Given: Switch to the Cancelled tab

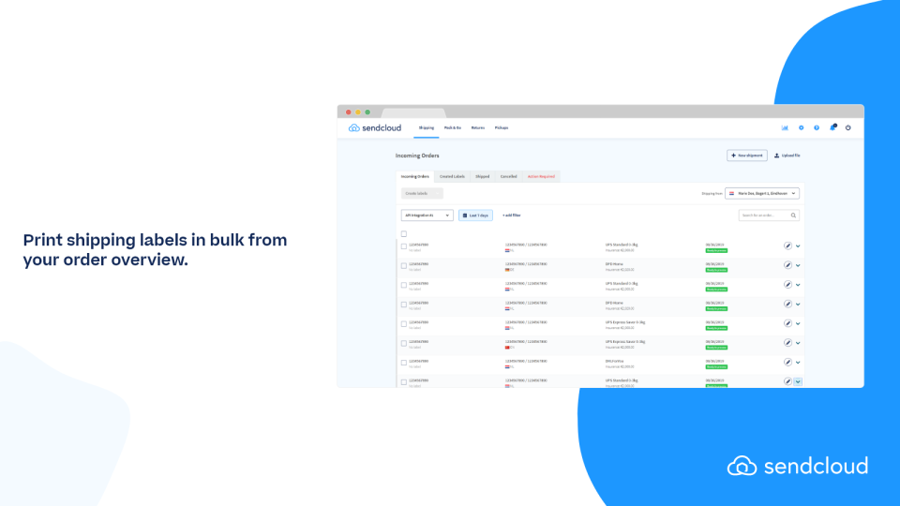Looking at the screenshot, I should pyautogui.click(x=508, y=177).
